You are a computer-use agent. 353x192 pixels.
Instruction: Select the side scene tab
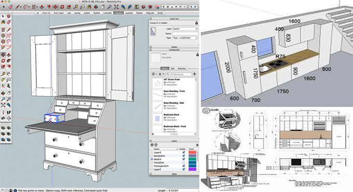69,13
